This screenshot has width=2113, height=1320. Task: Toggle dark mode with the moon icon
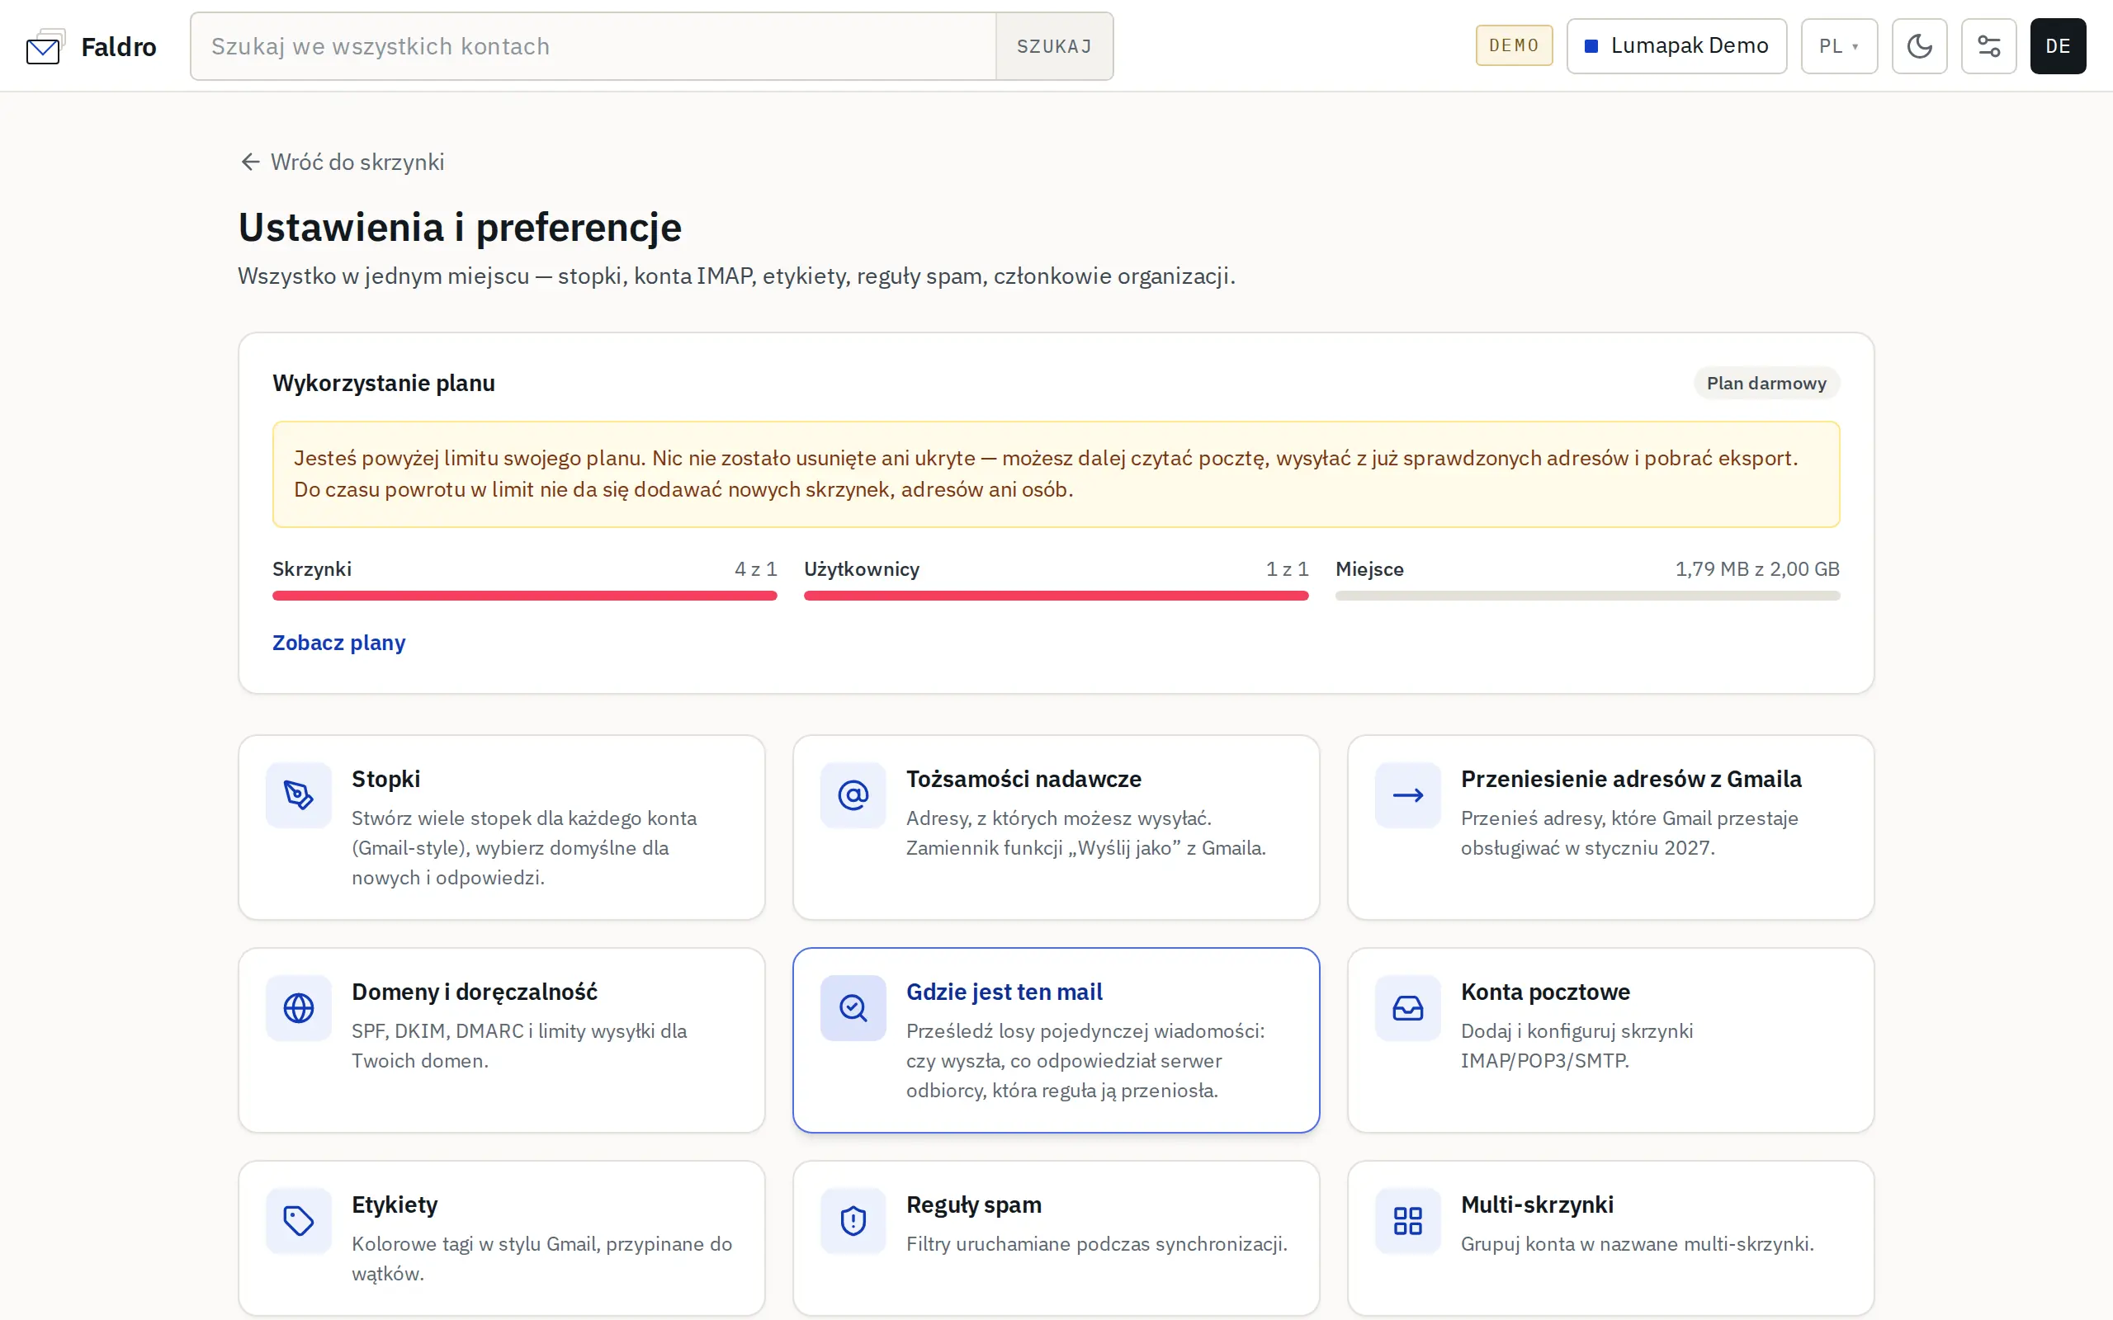tap(1919, 46)
